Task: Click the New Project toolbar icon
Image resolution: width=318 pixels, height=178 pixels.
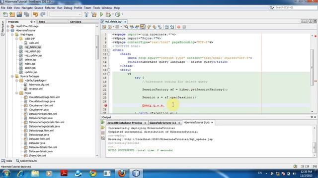Action: [x=12, y=14]
